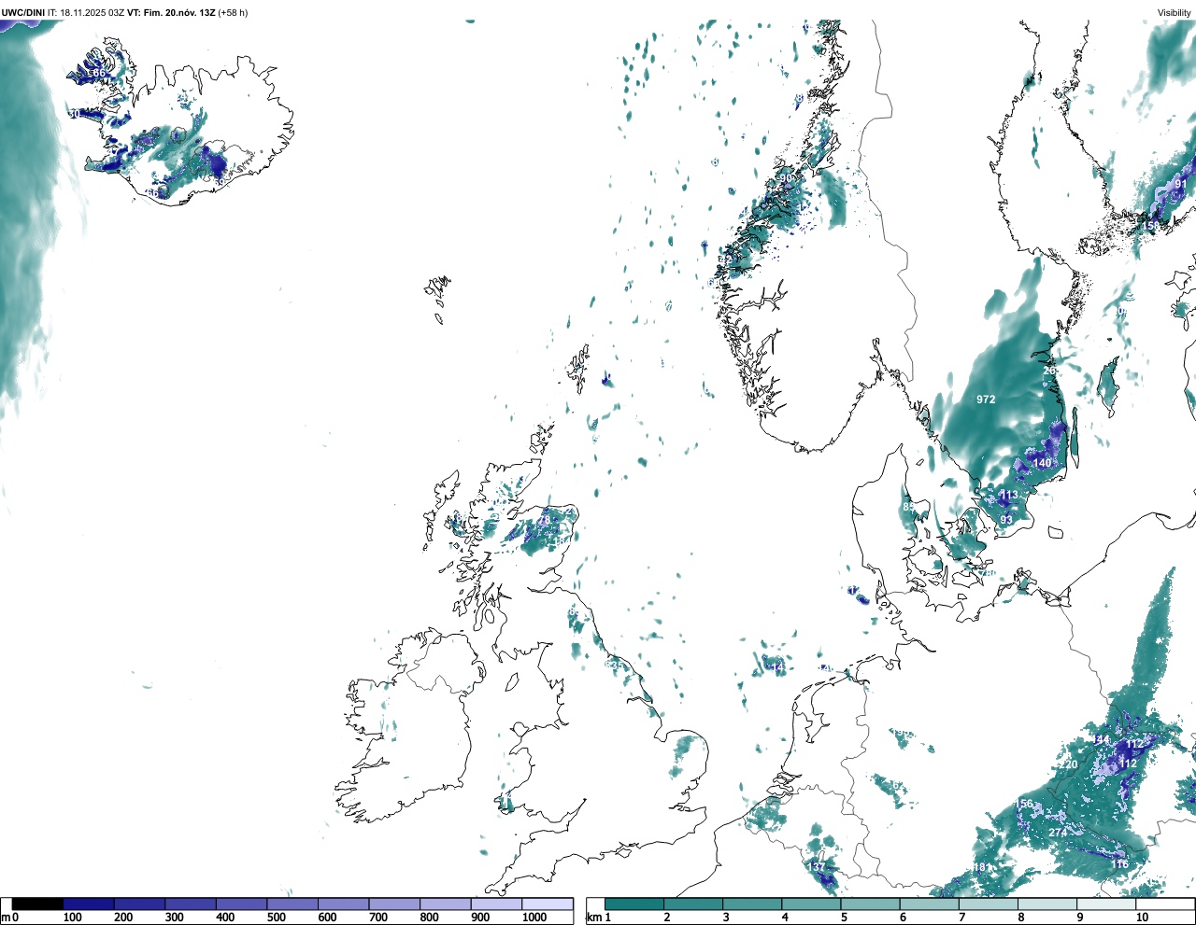This screenshot has height=925, width=1196.
Task: Select the dark navy 100–200 m legend swatch
Action: pyautogui.click(x=89, y=904)
